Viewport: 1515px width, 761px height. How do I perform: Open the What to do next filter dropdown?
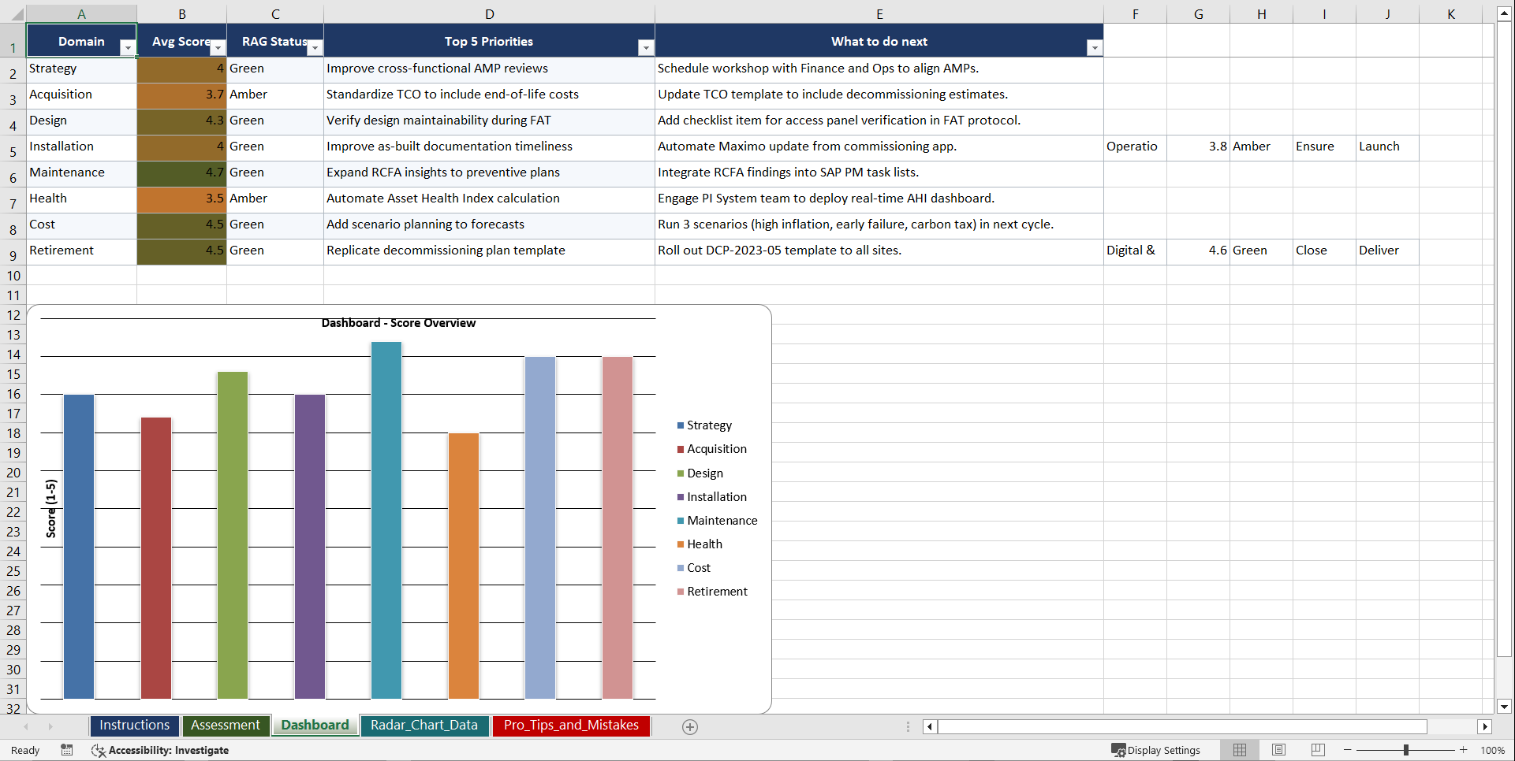tap(1094, 48)
